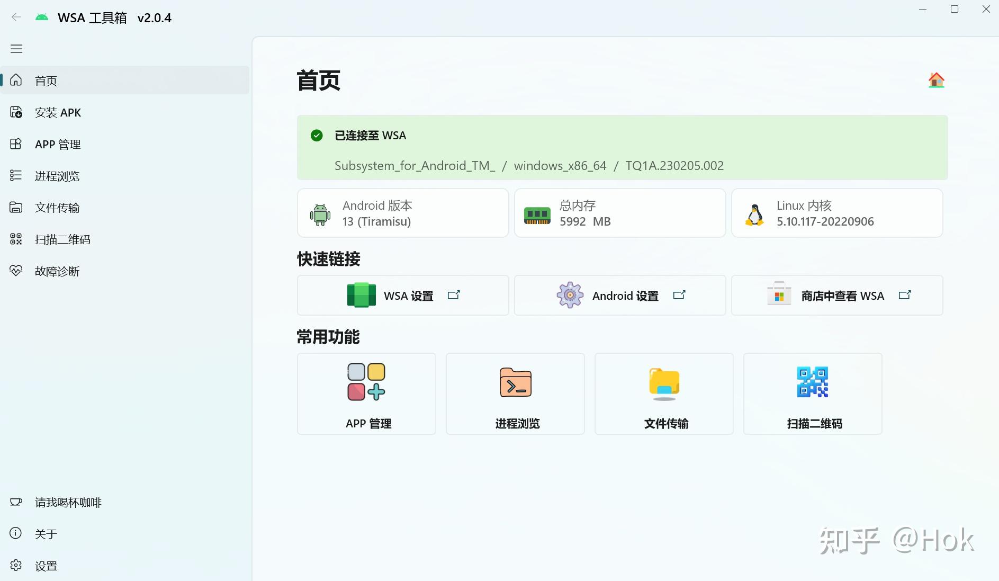Click the 已连接至 WSA status banner
Viewport: 999px width, 581px height.
621,148
